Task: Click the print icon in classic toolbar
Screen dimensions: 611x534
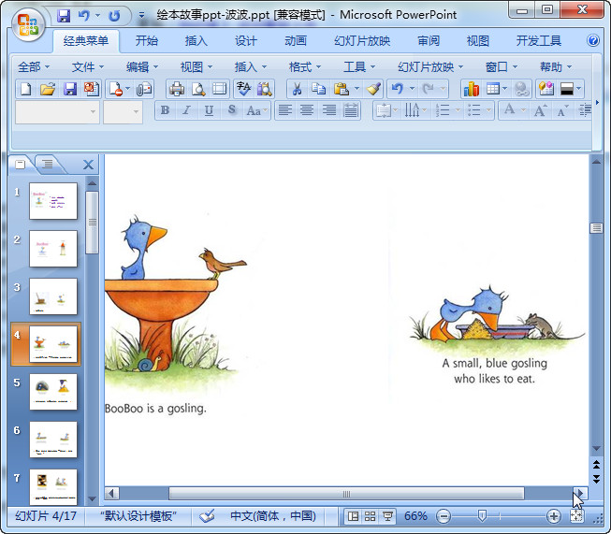Action: point(176,89)
